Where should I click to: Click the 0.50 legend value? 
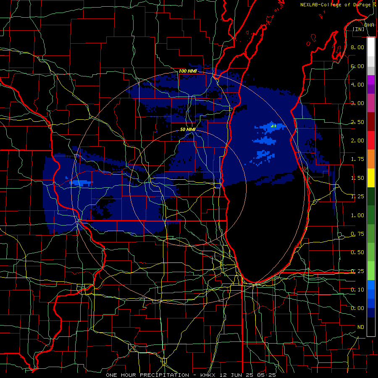point(357,252)
